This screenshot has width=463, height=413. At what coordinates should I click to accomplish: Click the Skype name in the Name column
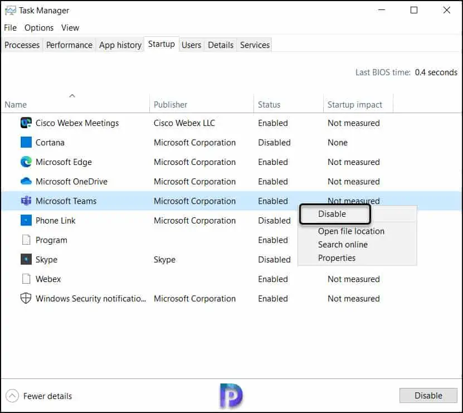click(46, 259)
